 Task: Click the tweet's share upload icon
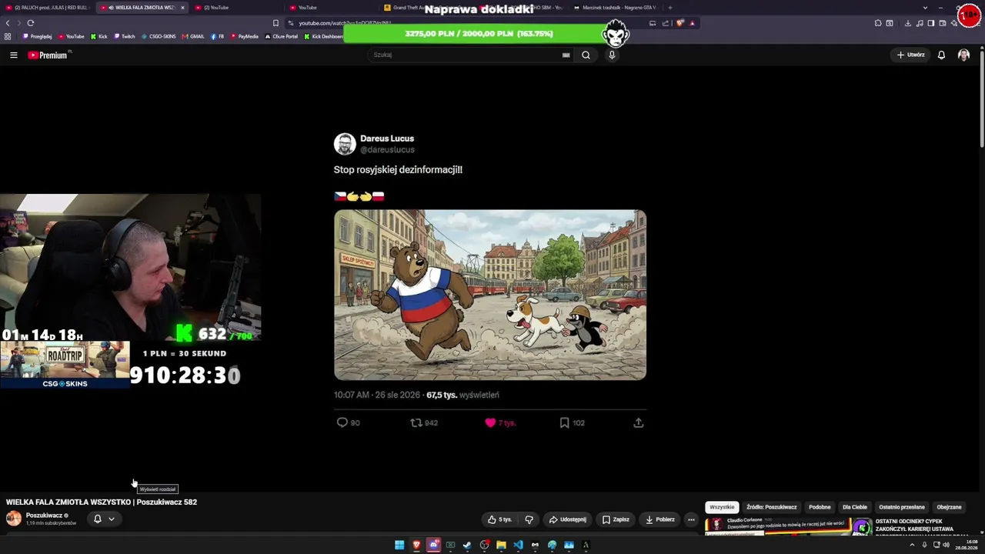pos(638,422)
